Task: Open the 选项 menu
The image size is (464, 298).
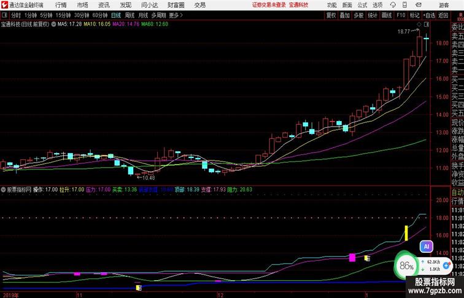Action: 377,5
